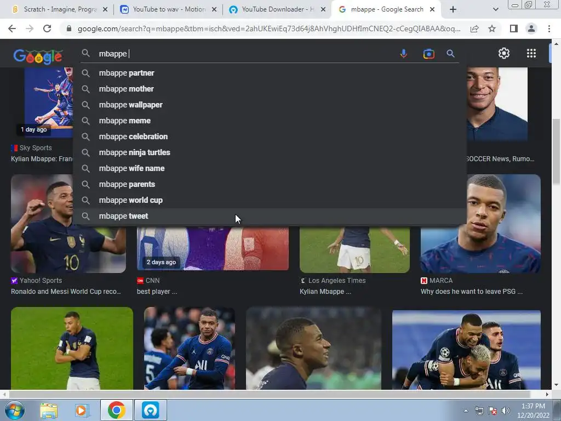This screenshot has height=421, width=561.
Task: Open 'Why does he want to leave PSG' link
Action: point(472,292)
